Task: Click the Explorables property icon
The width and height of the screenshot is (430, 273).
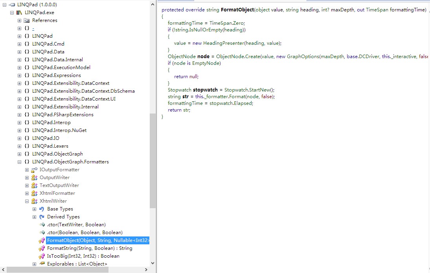Action: pos(42,264)
